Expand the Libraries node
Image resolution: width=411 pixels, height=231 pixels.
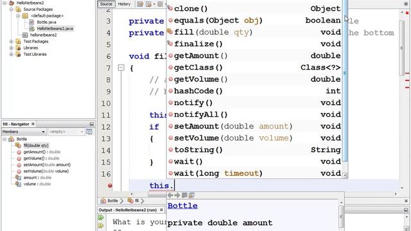(12, 48)
